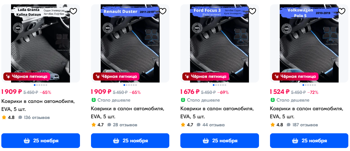This screenshot has height=151, width=350.
Task: Add Ford Focus 3 mats to cart
Action: click(220, 141)
